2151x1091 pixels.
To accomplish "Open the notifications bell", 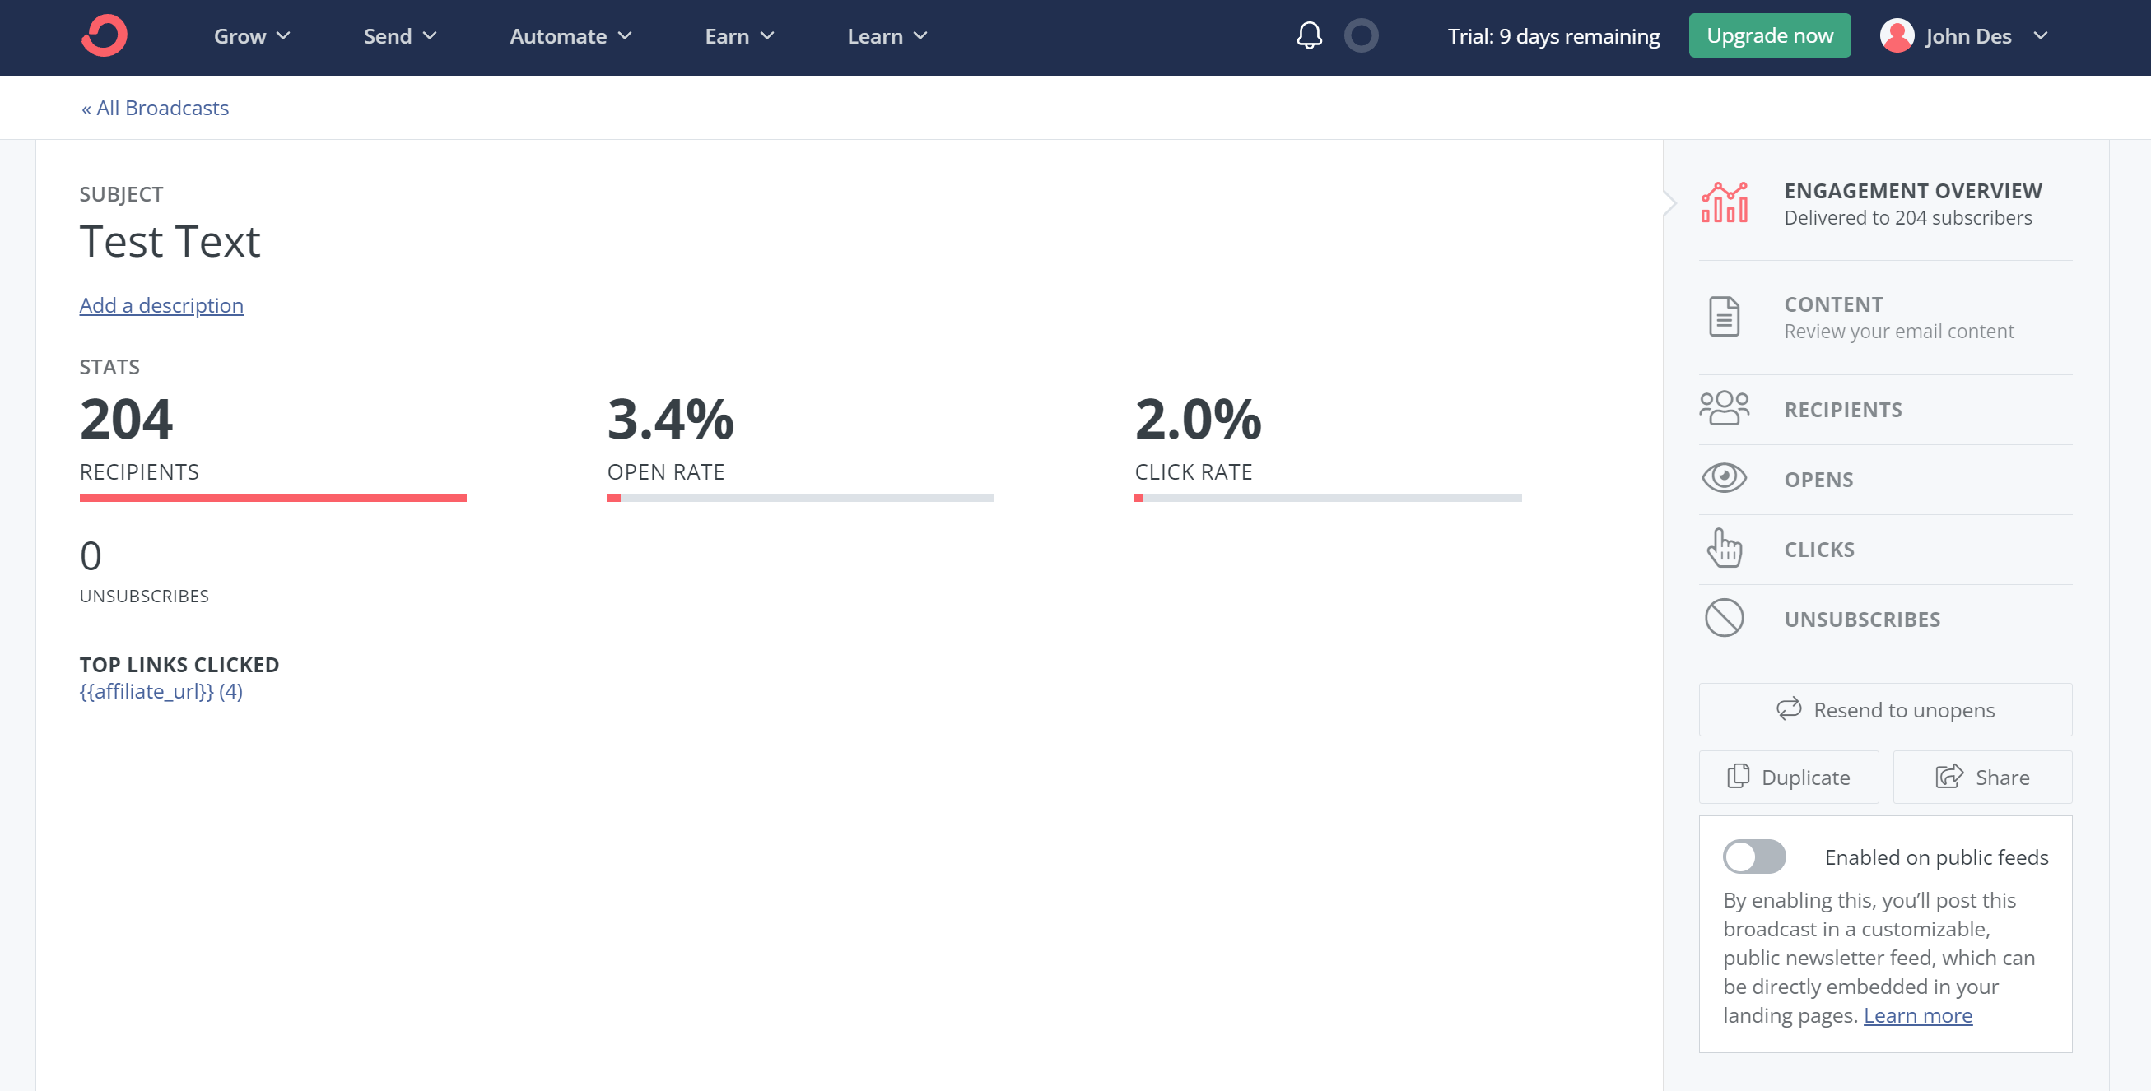I will click(x=1310, y=36).
